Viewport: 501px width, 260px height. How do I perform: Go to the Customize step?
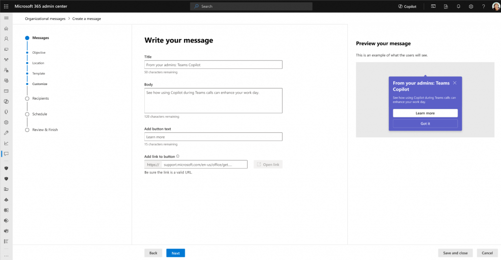(x=40, y=84)
